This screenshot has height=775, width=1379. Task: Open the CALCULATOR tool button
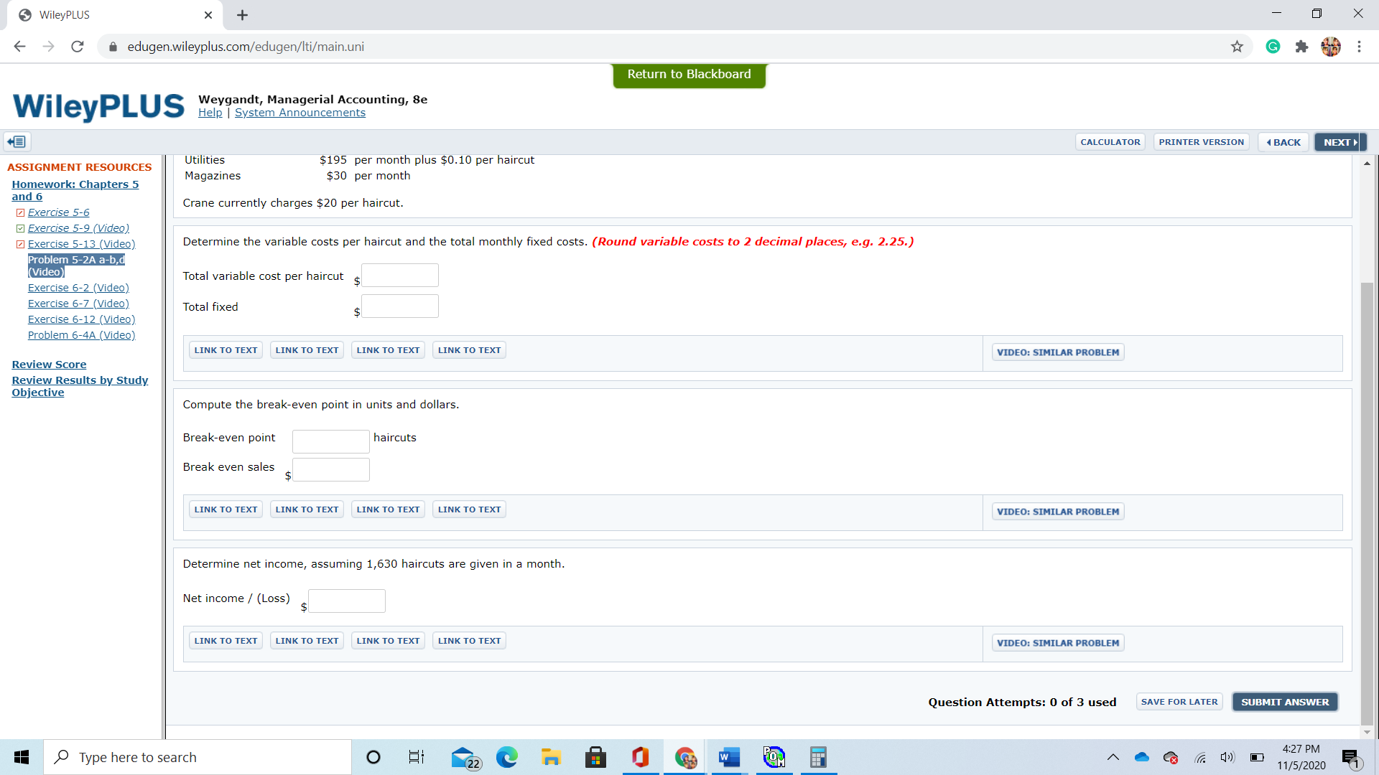(1110, 142)
